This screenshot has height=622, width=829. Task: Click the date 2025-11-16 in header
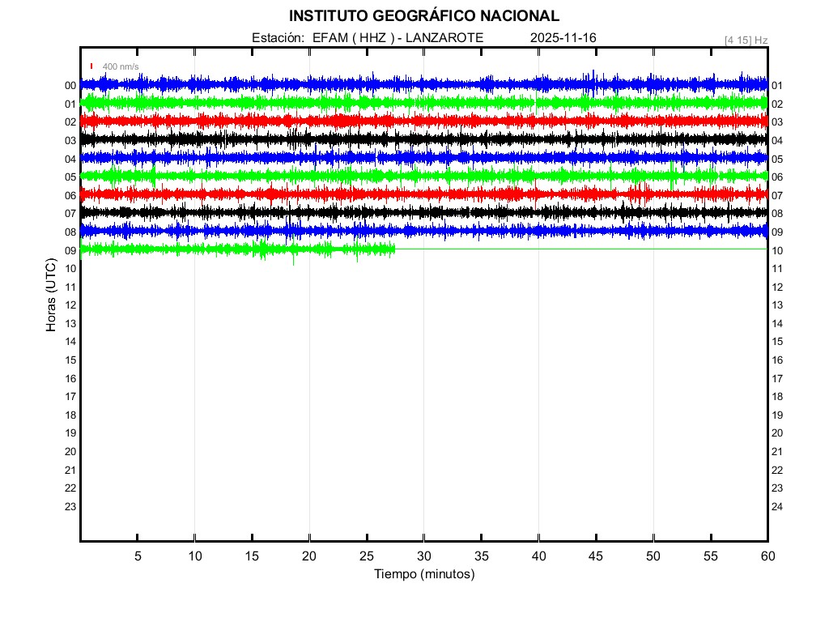[563, 38]
